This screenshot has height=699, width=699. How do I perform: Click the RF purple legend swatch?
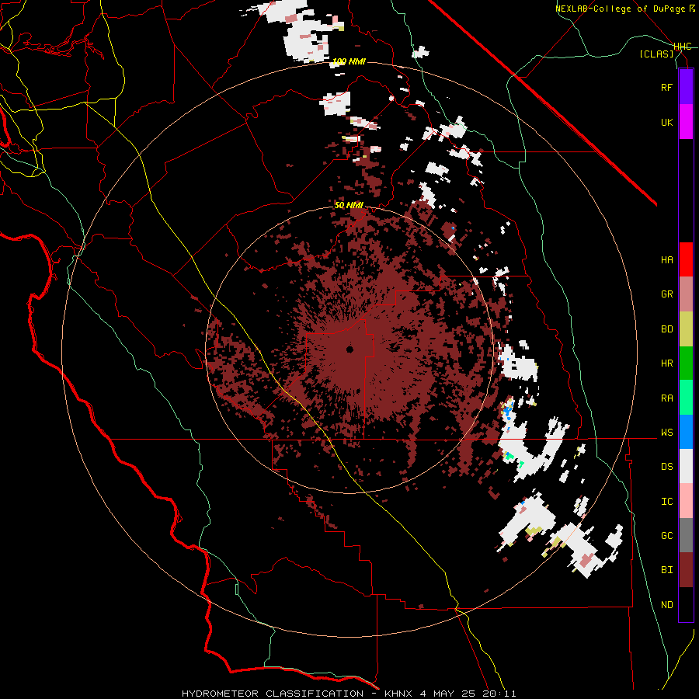pyautogui.click(x=686, y=87)
